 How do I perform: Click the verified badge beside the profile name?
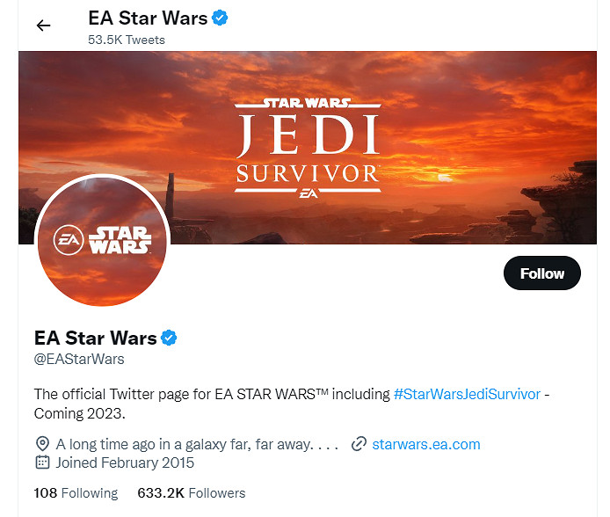pyautogui.click(x=169, y=338)
